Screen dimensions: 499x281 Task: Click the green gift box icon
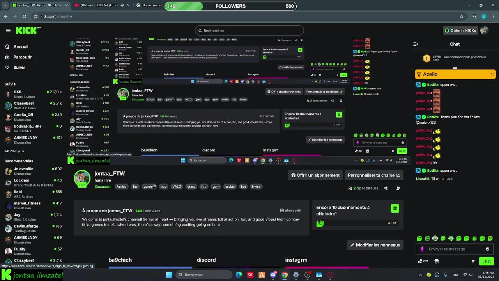click(395, 208)
